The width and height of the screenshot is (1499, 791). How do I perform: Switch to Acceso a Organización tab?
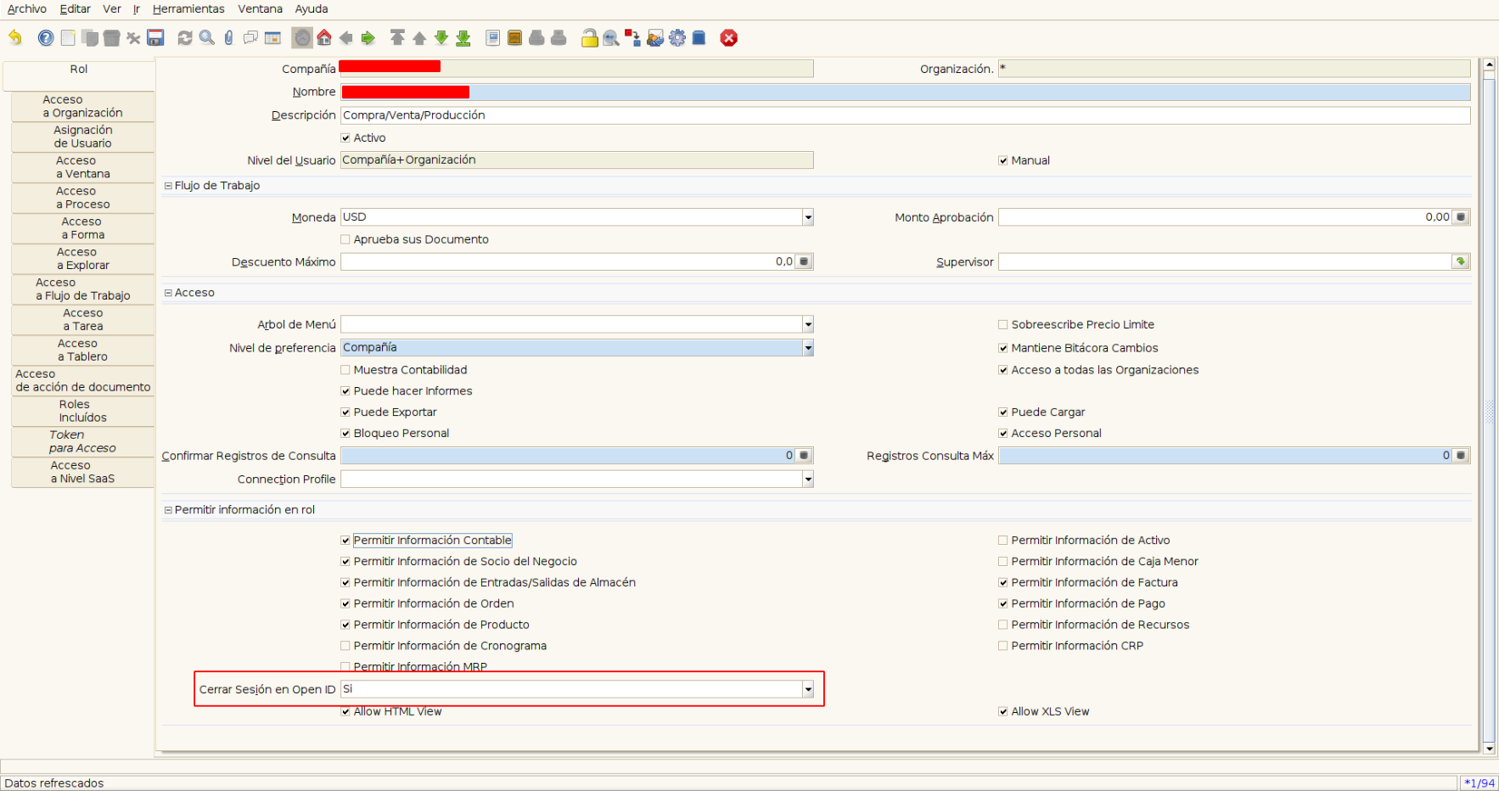point(82,106)
